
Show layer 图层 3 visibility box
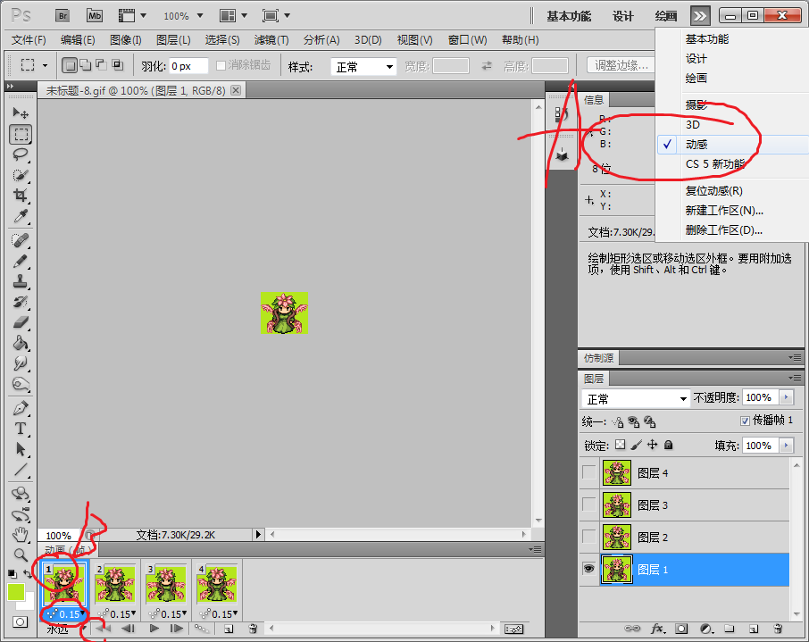coord(588,504)
